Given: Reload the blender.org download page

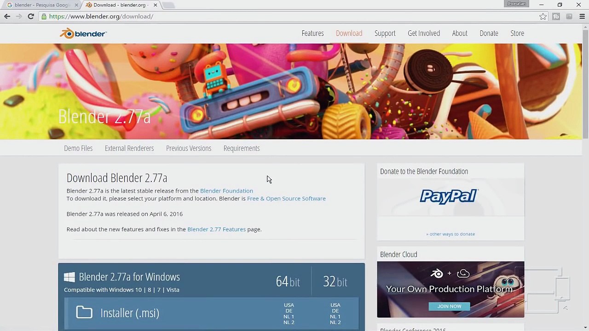Looking at the screenshot, I should [x=31, y=17].
